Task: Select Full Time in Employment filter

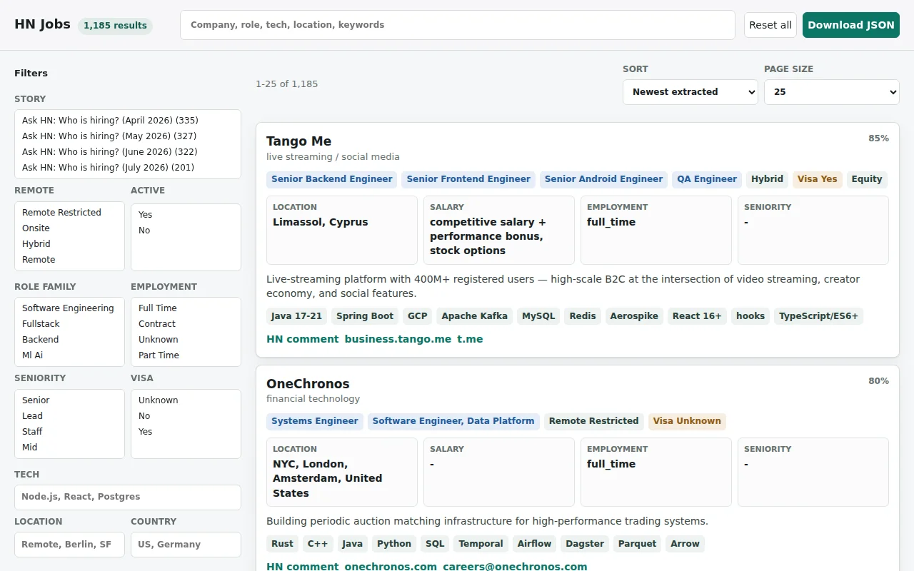Action: tap(186, 308)
